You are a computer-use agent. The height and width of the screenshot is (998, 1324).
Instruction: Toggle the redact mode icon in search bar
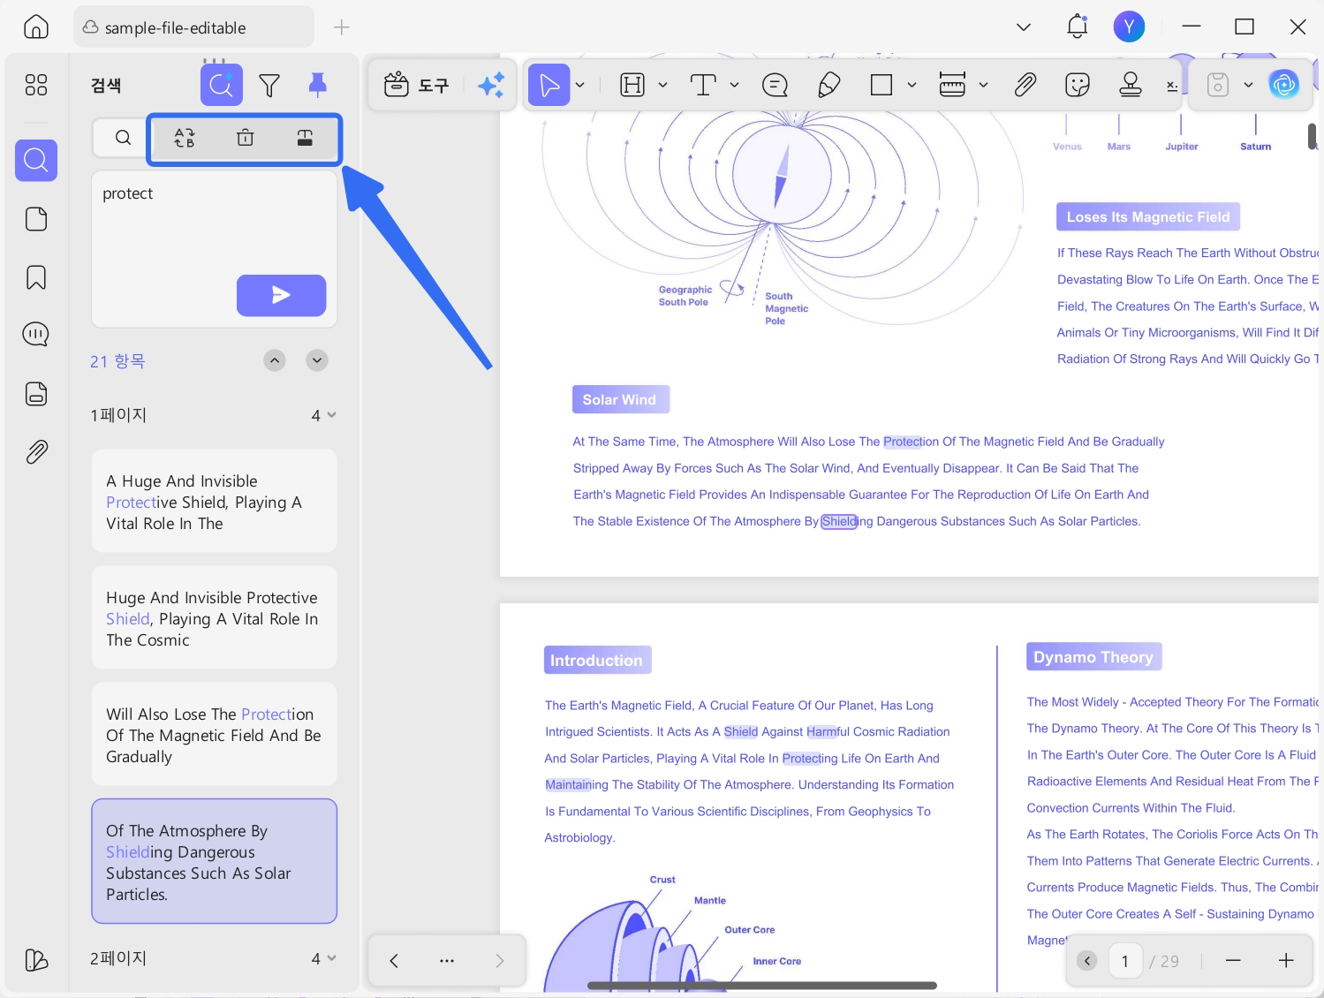click(x=305, y=138)
